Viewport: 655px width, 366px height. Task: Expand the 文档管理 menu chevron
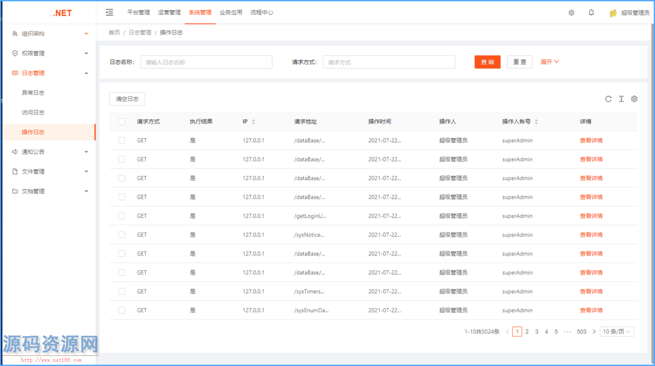87,191
